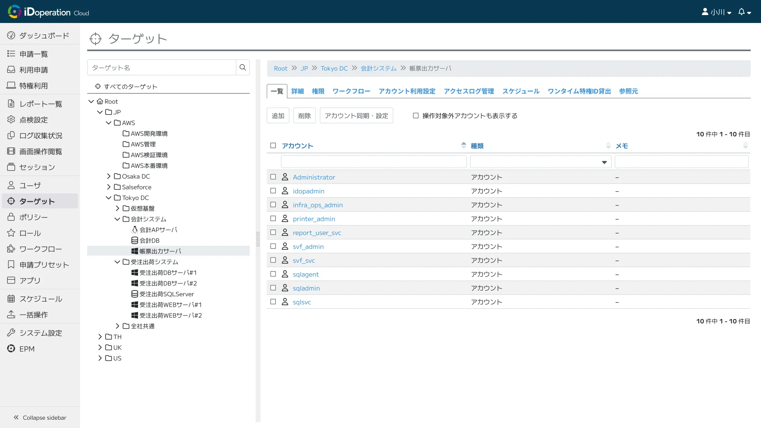Expand the Osaka DC folder
The height and width of the screenshot is (428, 761).
tap(109, 176)
